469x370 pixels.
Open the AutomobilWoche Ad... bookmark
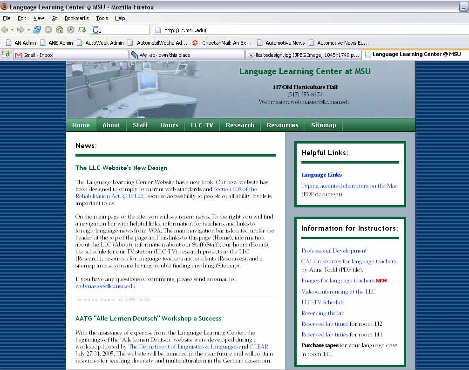click(158, 43)
